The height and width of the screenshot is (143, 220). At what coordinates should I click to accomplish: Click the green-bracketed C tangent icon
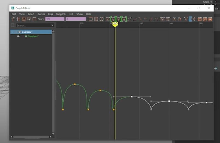124,19
